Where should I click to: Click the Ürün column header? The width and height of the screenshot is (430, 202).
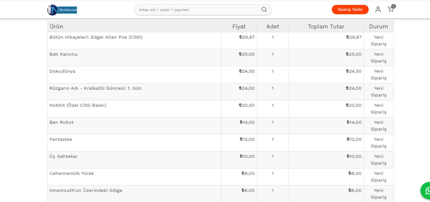tap(56, 27)
